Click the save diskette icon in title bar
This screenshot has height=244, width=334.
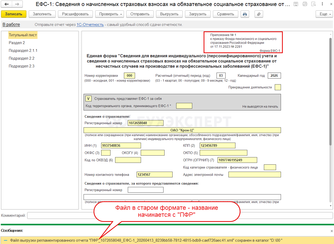(296, 4)
